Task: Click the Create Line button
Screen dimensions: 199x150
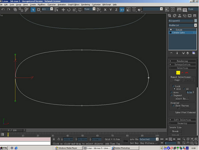Action: click(x=176, y=128)
